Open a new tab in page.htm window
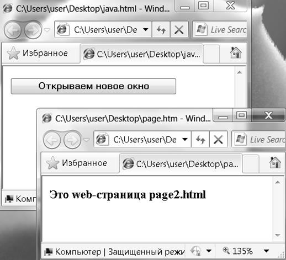 [251, 164]
